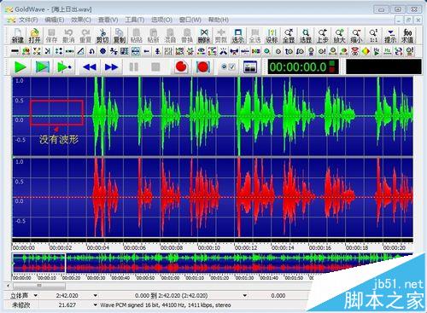
Task: Open the dropdown arrow after 21.627
Action: 96,305
